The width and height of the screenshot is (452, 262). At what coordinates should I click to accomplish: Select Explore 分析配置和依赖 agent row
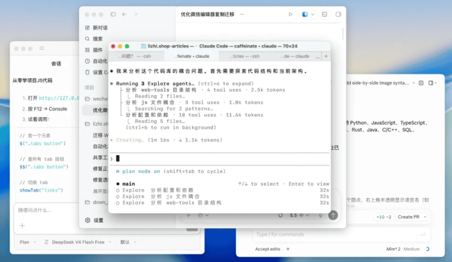point(222,190)
